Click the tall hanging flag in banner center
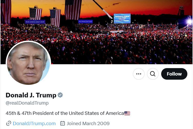 tap(73, 10)
